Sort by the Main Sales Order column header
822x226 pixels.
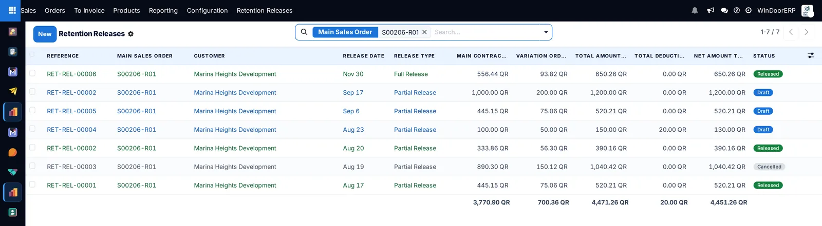pyautogui.click(x=145, y=56)
